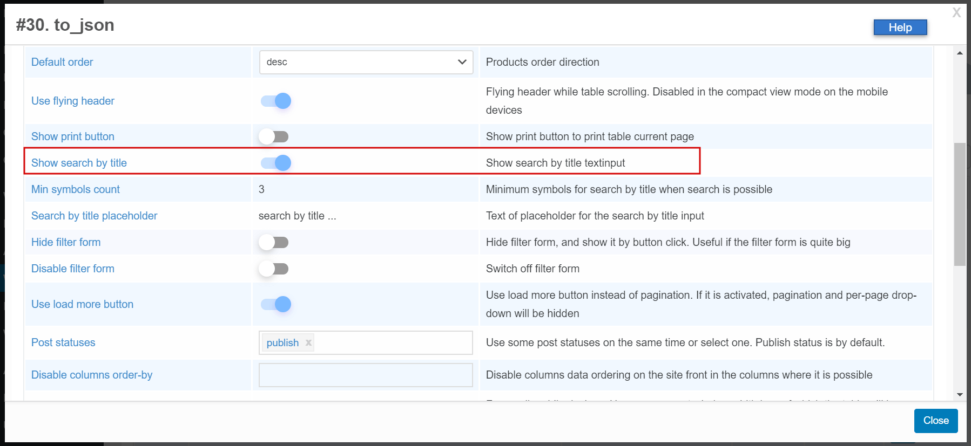Open the Post statuses multi-select field
Viewport: 971px width, 446px height.
click(366, 342)
